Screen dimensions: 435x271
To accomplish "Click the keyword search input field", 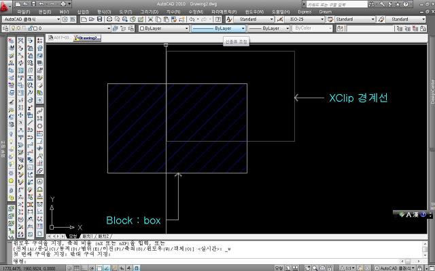I will (336, 4).
